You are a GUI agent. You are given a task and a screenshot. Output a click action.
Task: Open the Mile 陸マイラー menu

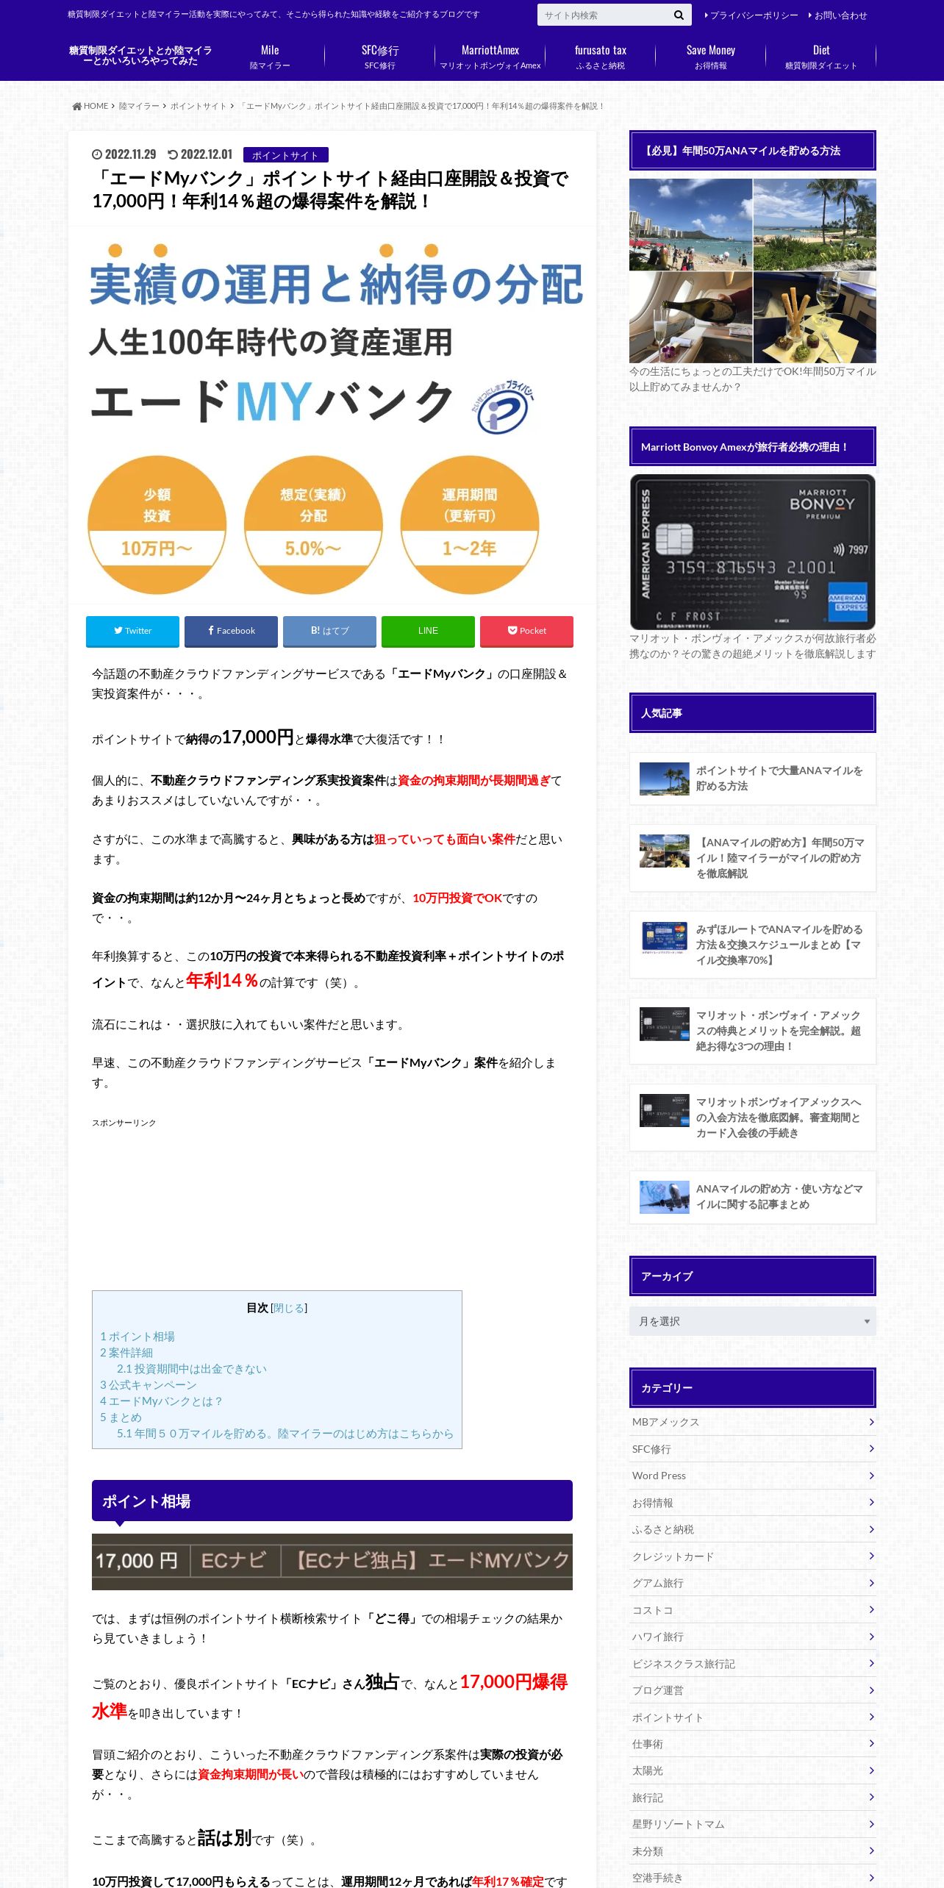(x=270, y=57)
